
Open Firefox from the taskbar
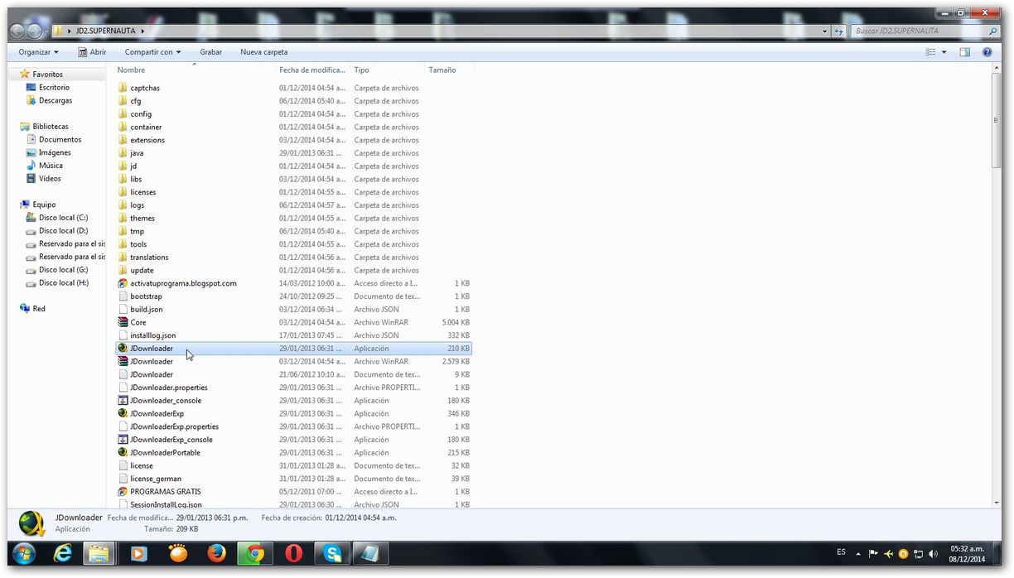217,553
